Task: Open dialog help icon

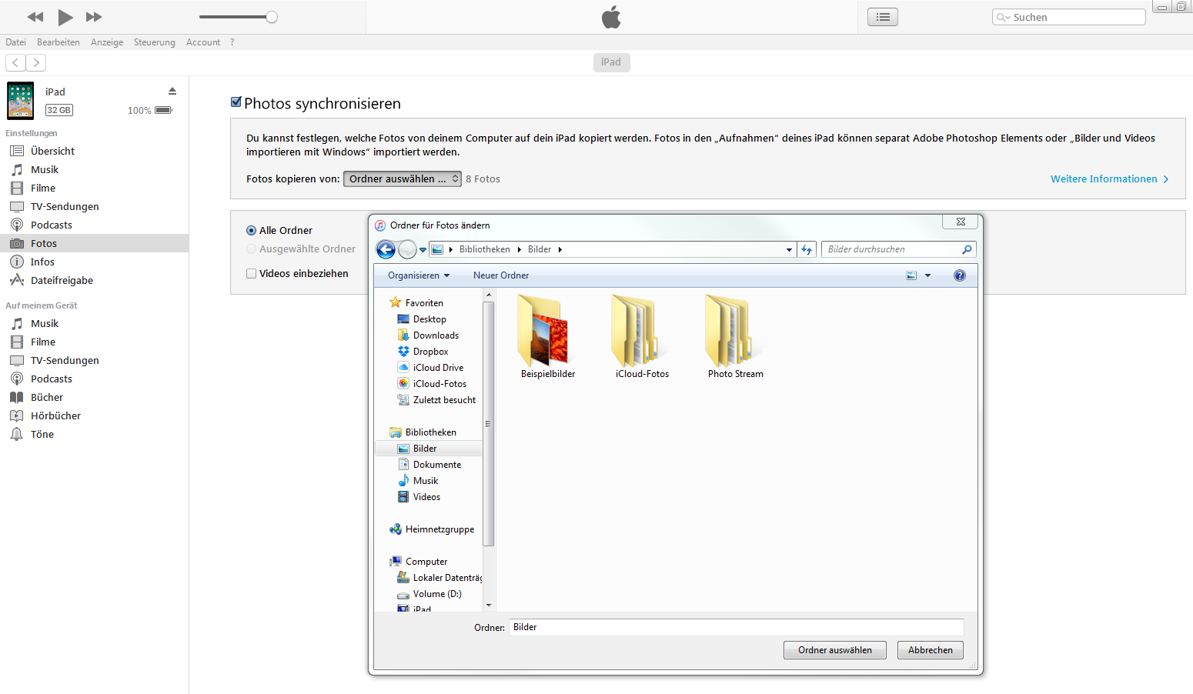Action: pos(959,275)
